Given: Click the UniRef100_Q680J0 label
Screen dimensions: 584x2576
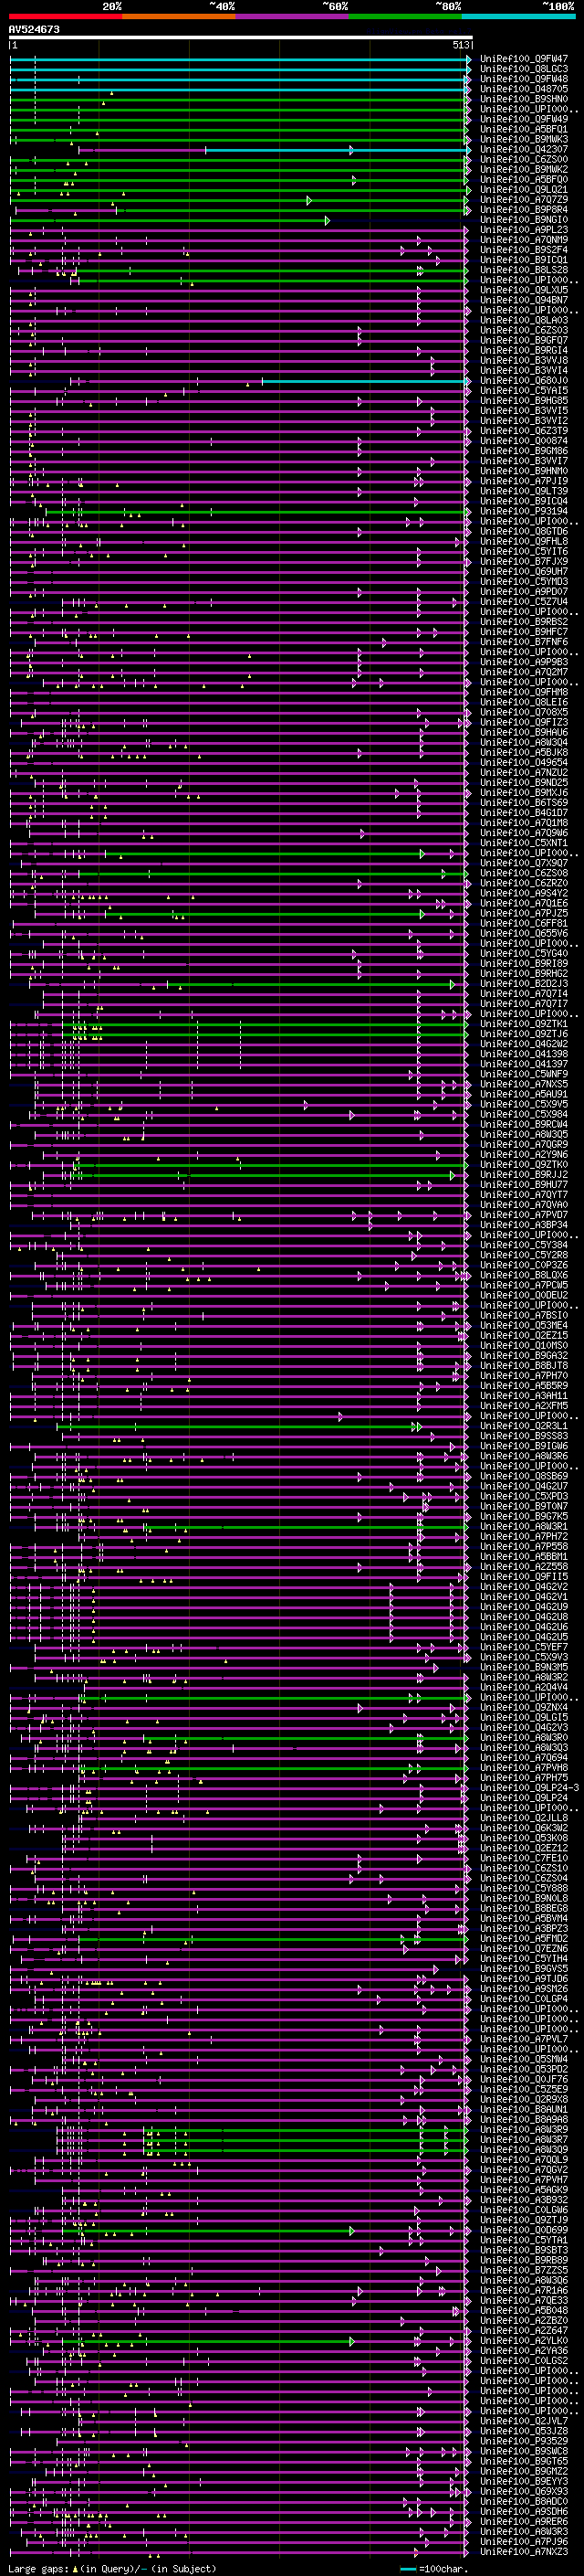Looking at the screenshot, I should tap(524, 380).
